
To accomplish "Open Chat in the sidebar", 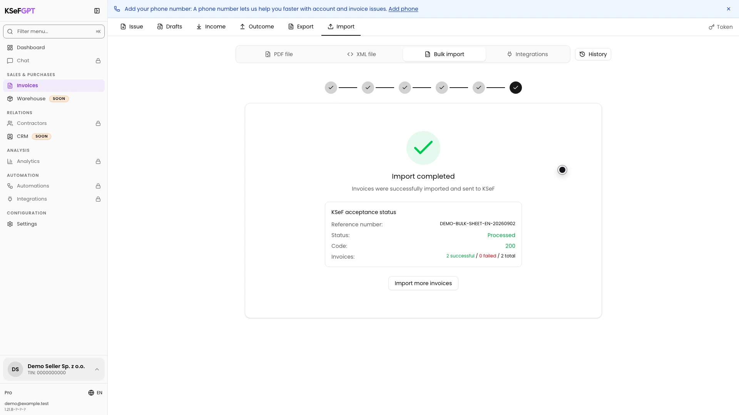I will tap(54, 61).
